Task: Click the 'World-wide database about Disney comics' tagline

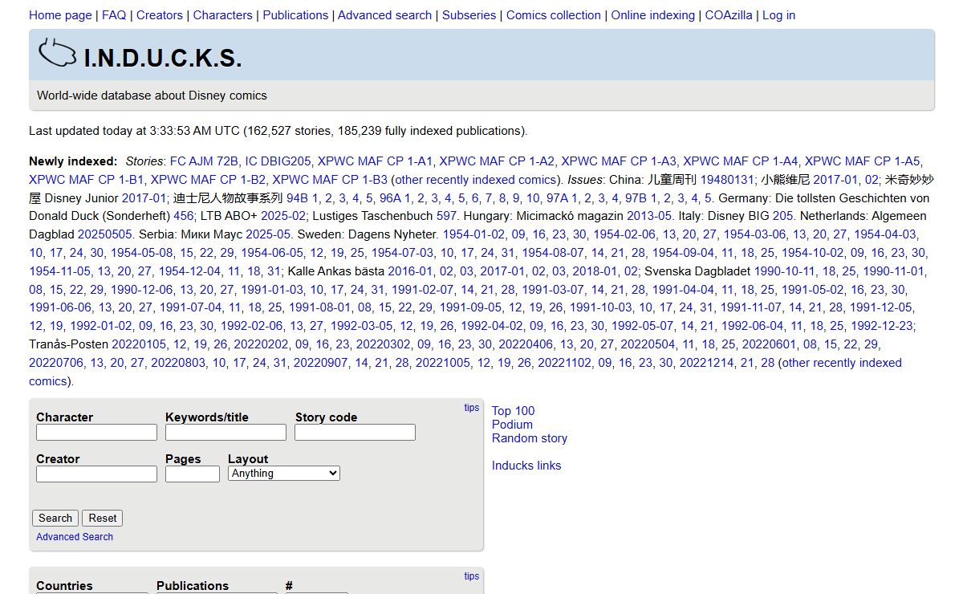Action: click(x=152, y=96)
